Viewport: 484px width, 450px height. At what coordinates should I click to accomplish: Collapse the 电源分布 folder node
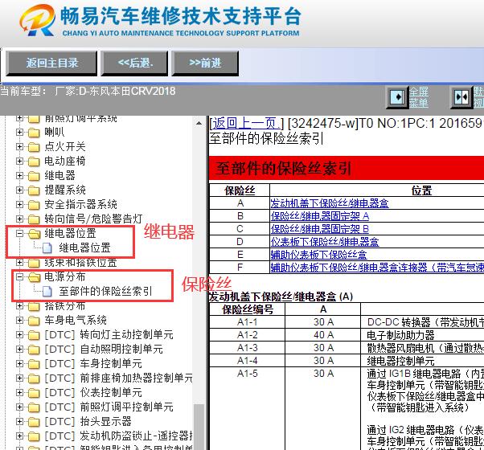coord(19,277)
